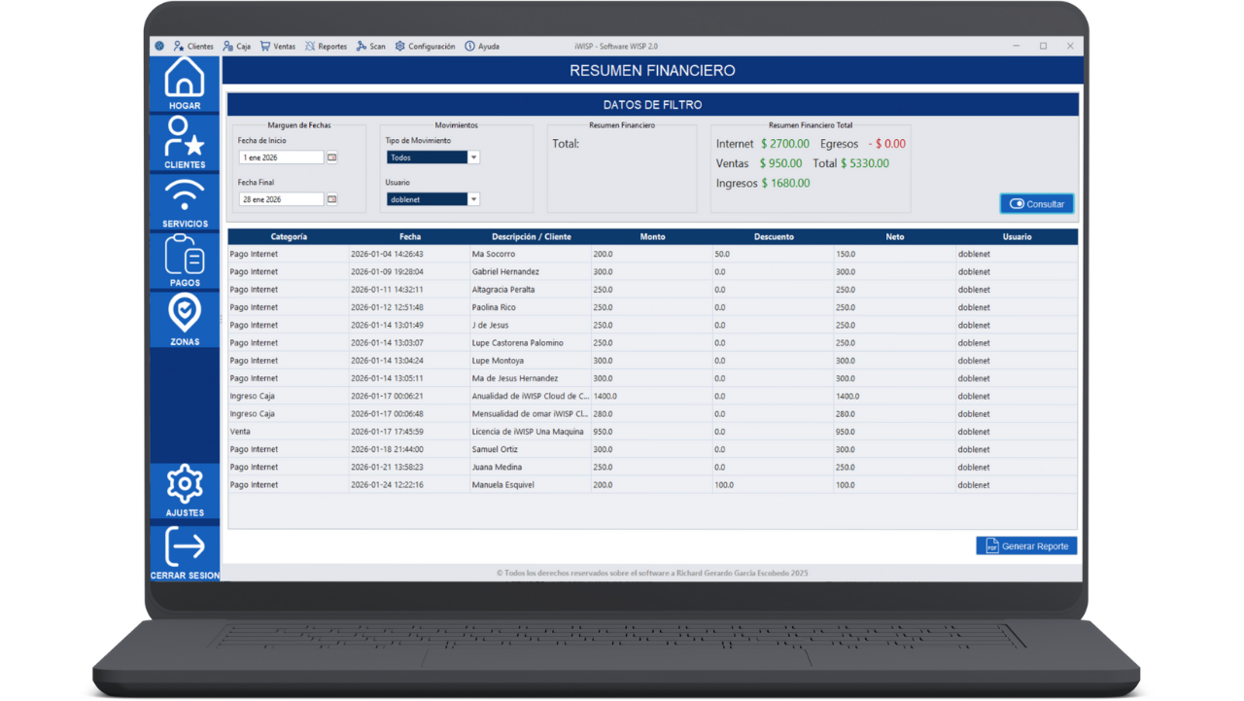Image resolution: width=1244 pixels, height=701 pixels.
Task: Sort table by the Monto column header
Action: click(x=652, y=236)
